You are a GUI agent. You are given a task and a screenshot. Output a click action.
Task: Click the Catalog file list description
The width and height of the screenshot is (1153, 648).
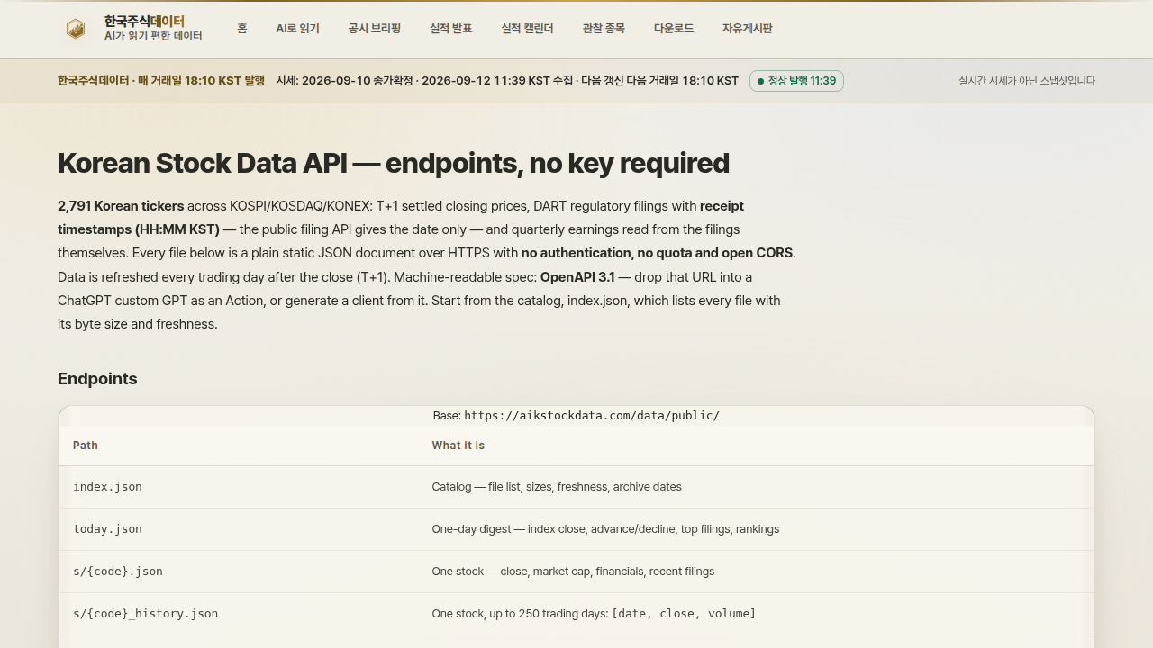557,487
